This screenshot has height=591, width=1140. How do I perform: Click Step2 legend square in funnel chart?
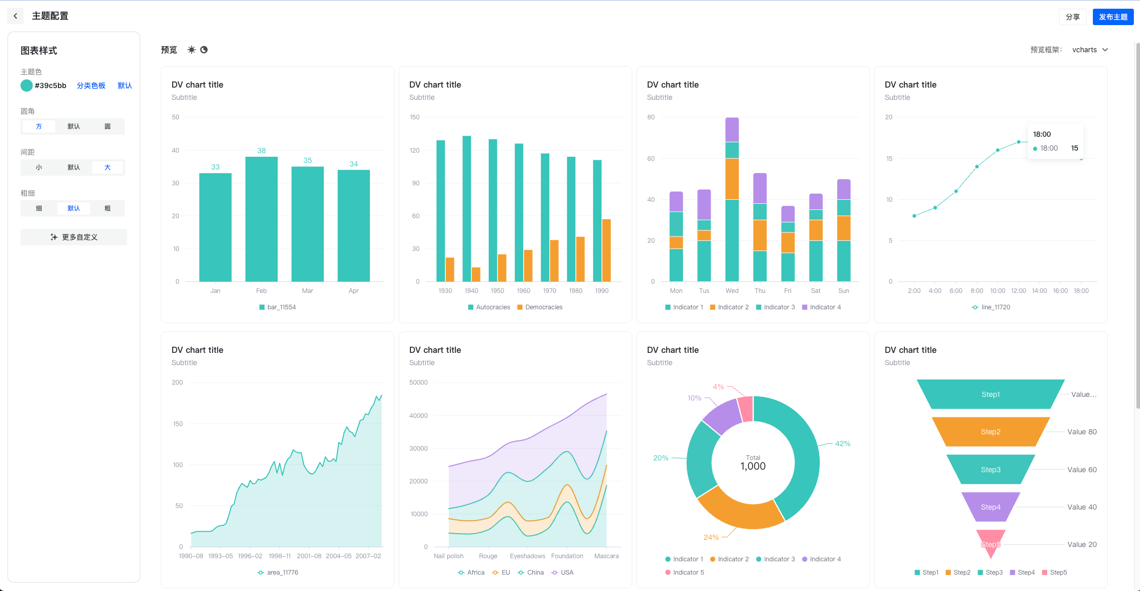(948, 573)
